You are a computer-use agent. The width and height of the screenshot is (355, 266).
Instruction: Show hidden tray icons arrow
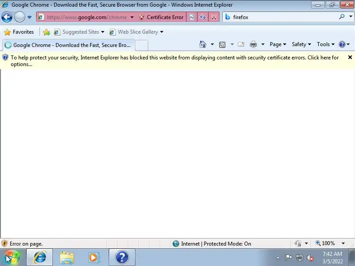point(278,258)
